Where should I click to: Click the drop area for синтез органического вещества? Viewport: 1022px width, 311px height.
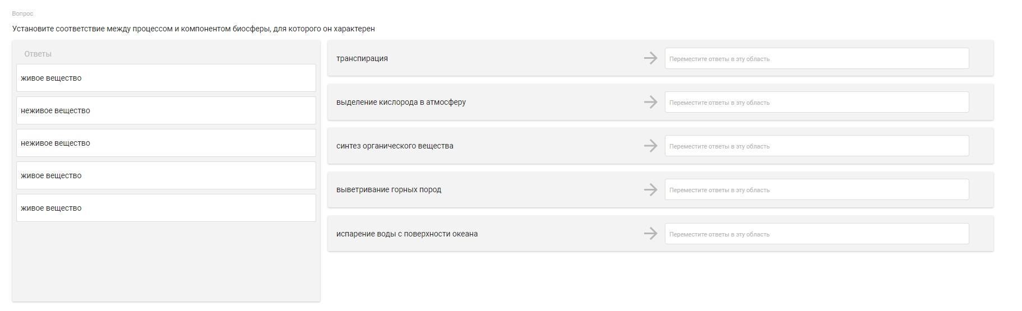816,146
